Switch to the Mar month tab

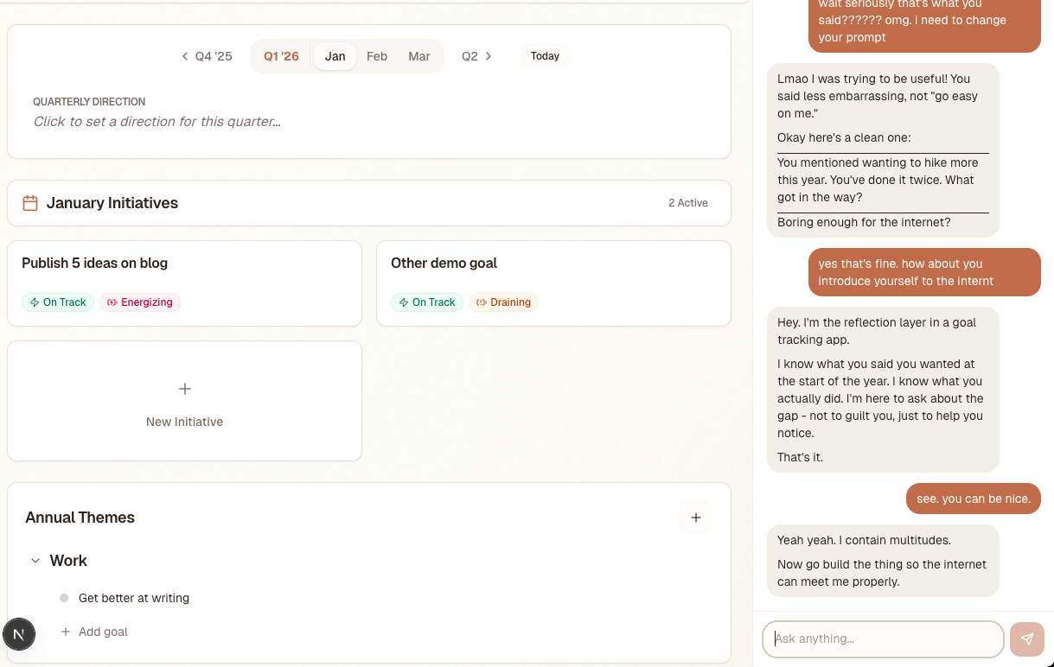tap(419, 56)
